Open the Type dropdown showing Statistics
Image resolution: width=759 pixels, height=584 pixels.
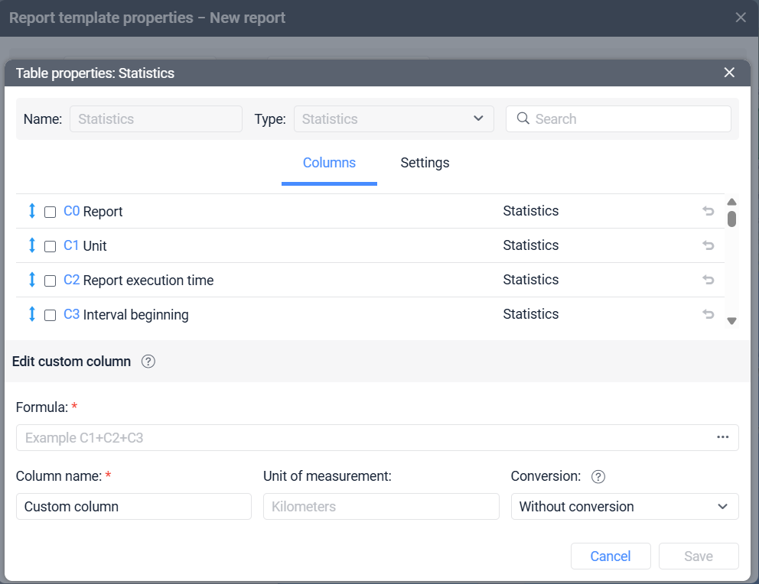(x=393, y=119)
